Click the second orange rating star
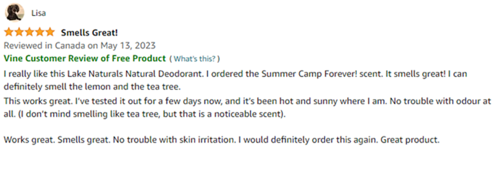 coord(19,33)
